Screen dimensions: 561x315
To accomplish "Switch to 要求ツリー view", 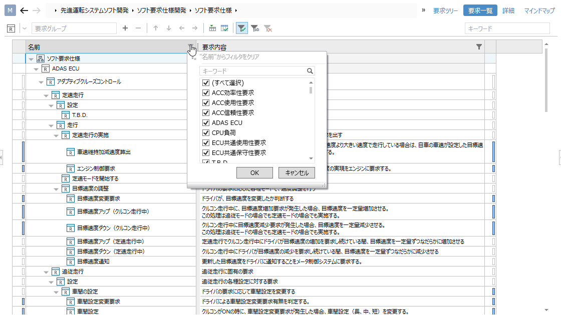I will coord(445,10).
